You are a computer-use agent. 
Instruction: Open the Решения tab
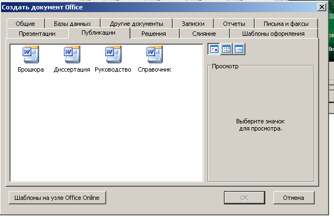[154, 34]
